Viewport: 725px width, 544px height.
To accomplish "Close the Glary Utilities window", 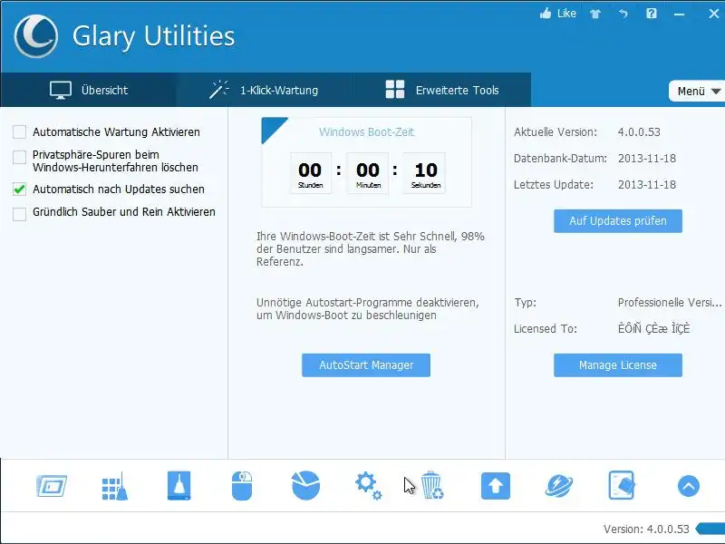I will point(714,14).
